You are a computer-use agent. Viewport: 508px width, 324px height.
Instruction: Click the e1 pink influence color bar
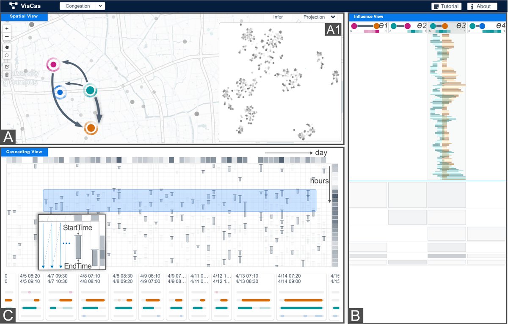[371, 32]
